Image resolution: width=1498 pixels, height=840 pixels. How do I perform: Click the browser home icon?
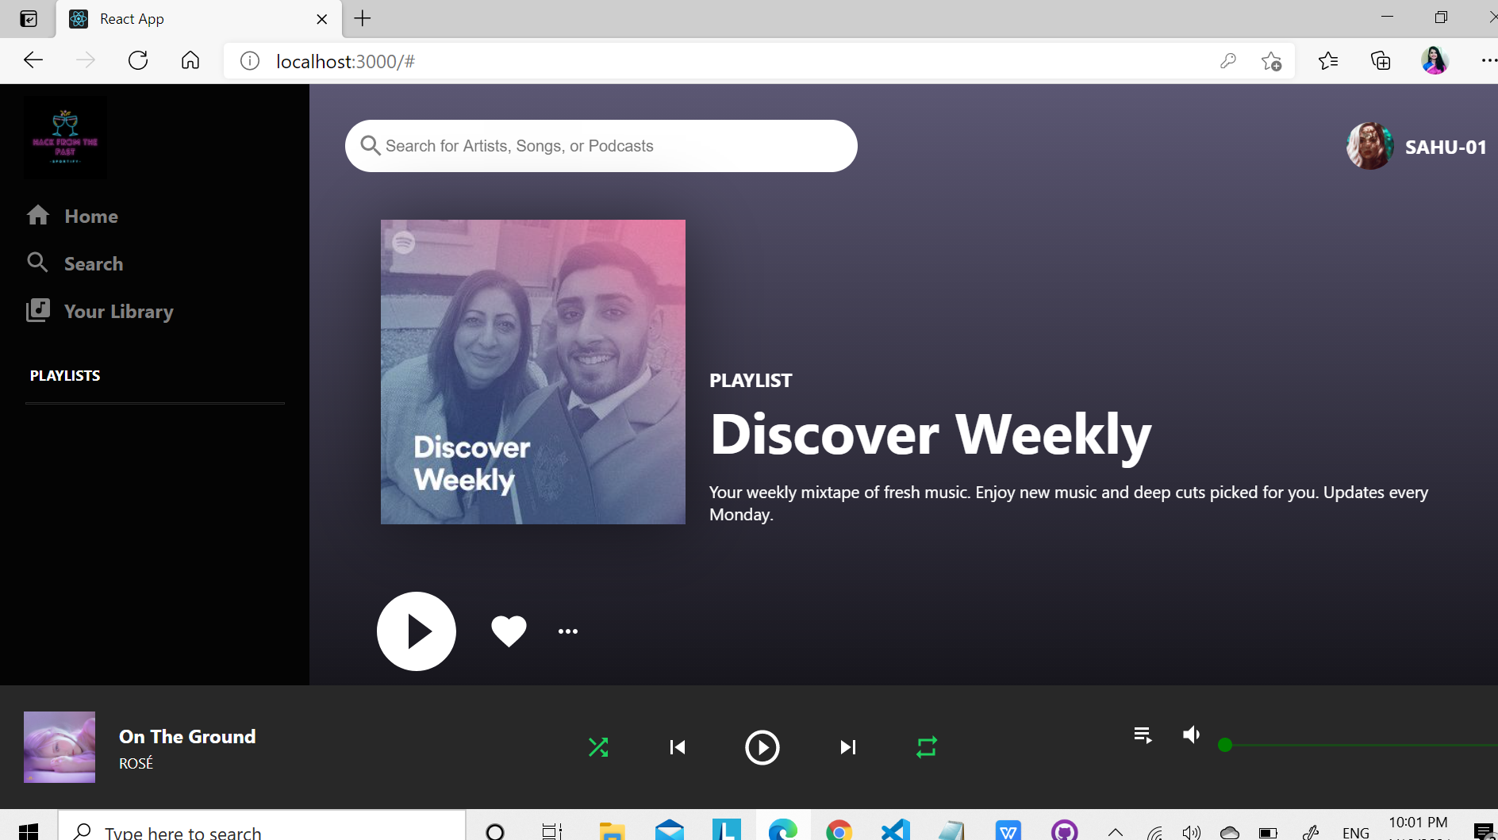(190, 60)
